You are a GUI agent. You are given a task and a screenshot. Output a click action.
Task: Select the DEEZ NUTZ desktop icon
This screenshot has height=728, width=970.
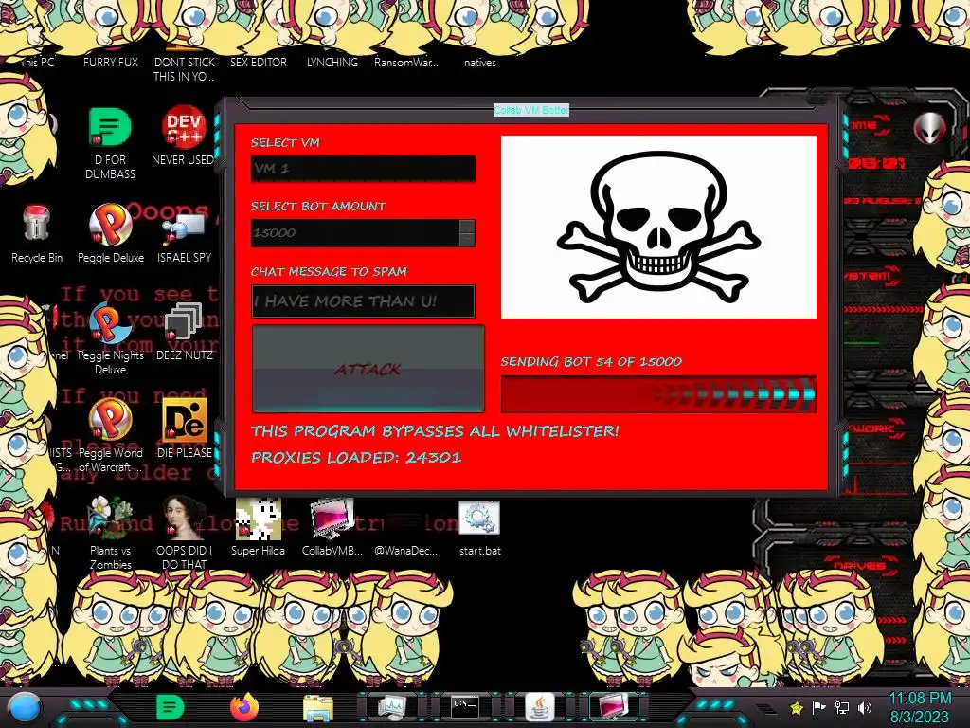click(185, 332)
